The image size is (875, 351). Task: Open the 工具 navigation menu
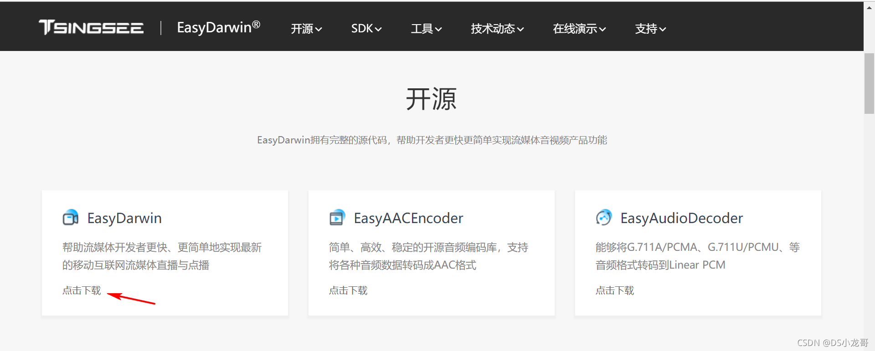[427, 29]
